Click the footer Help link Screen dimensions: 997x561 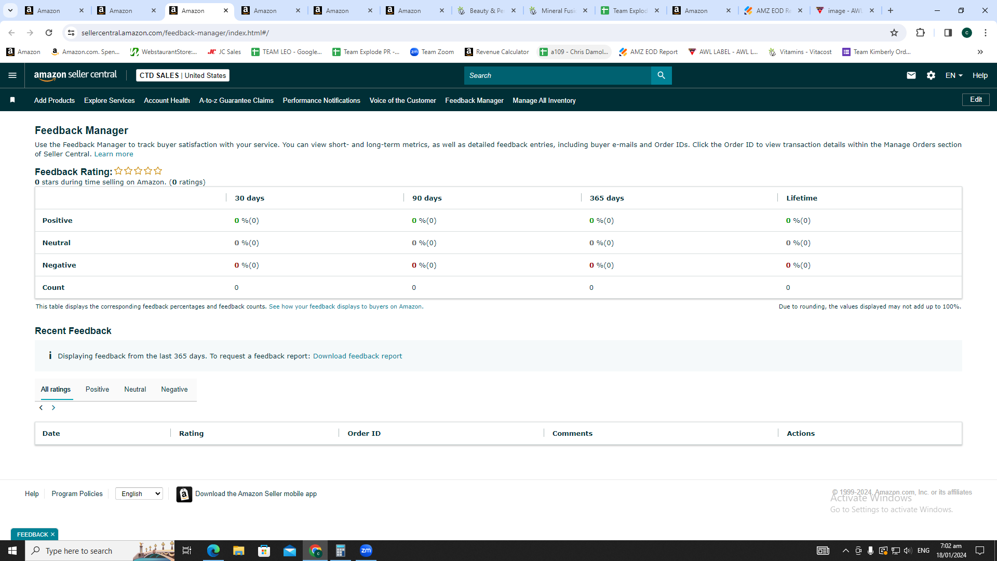[x=32, y=494]
